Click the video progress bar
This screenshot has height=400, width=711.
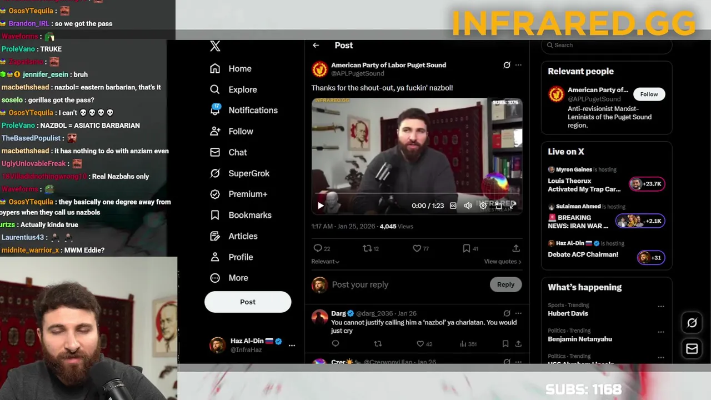[x=417, y=194]
